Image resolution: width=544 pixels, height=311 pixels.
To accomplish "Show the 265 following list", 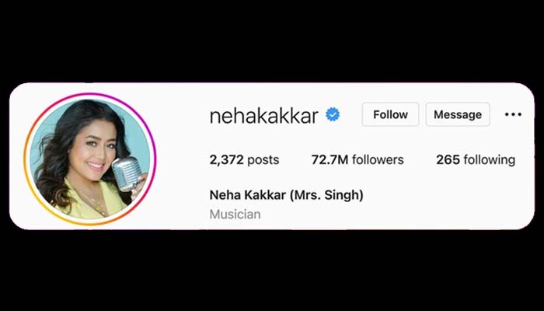I will [476, 159].
